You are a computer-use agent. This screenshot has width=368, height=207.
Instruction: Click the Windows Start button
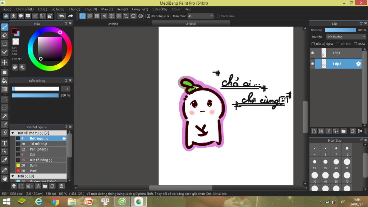tap(6, 202)
